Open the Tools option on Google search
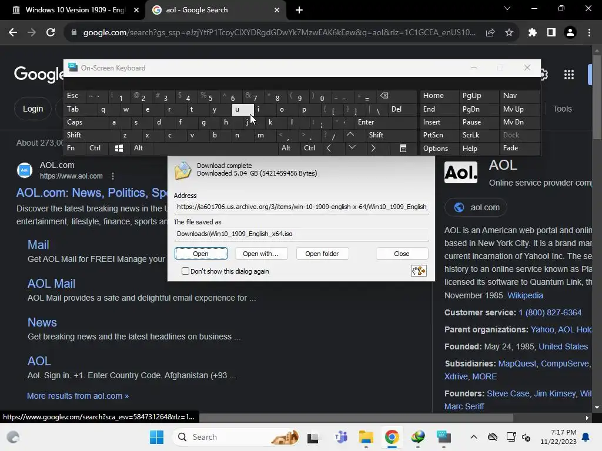 point(562,109)
